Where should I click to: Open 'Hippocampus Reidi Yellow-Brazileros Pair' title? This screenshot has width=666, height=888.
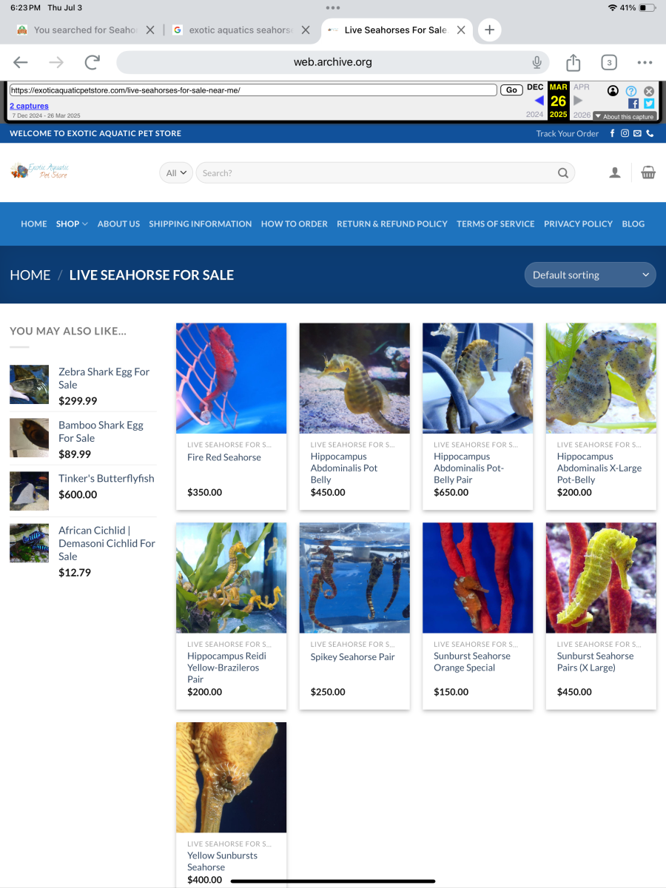pyautogui.click(x=226, y=667)
